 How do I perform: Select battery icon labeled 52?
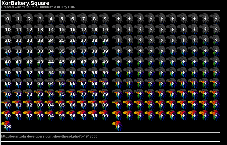[28, 72]
